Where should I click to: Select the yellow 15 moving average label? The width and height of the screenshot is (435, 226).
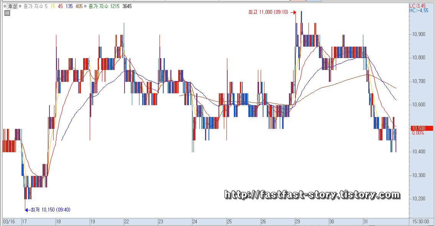53,6
